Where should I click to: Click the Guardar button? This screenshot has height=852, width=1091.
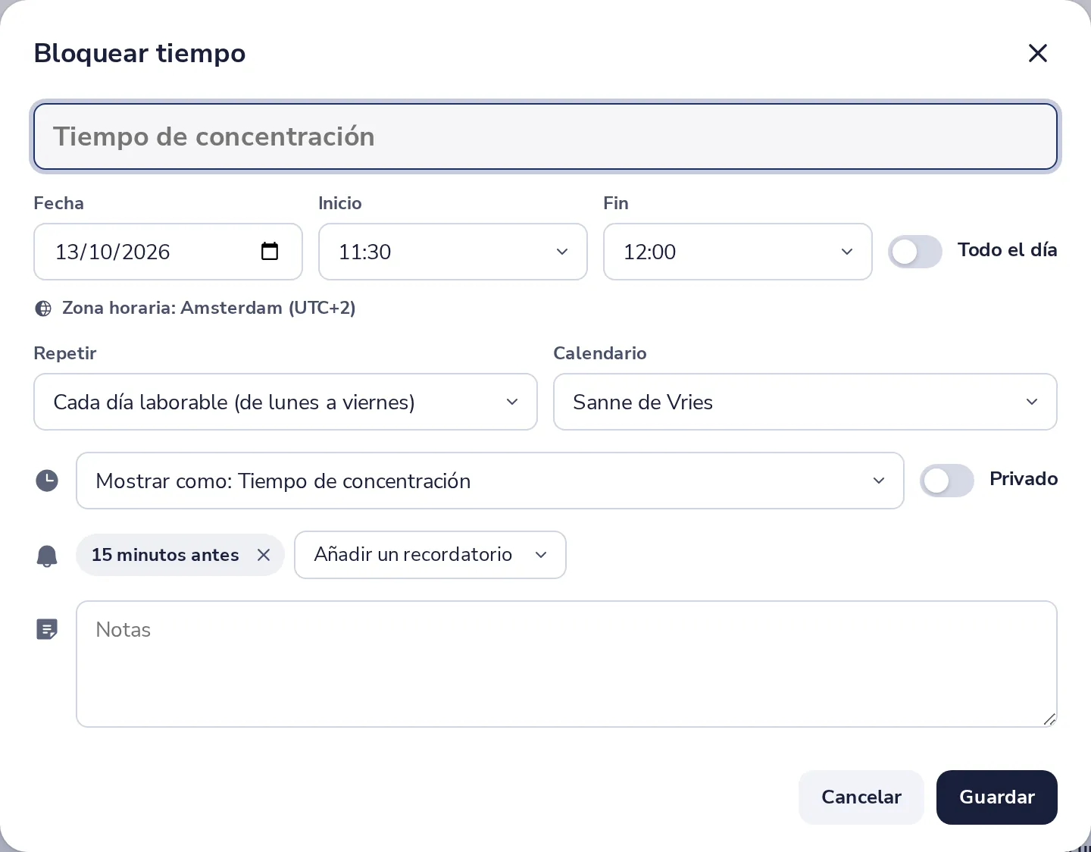click(997, 797)
